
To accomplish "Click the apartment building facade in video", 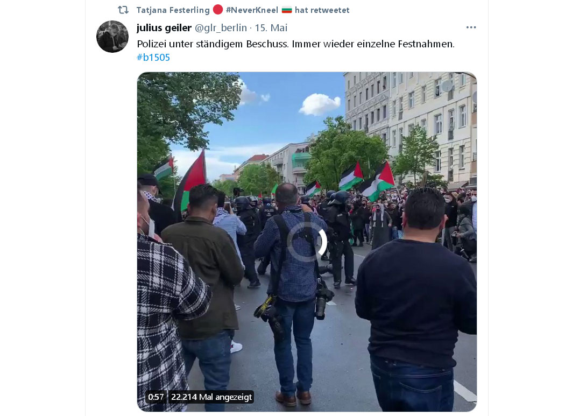I will [411, 123].
